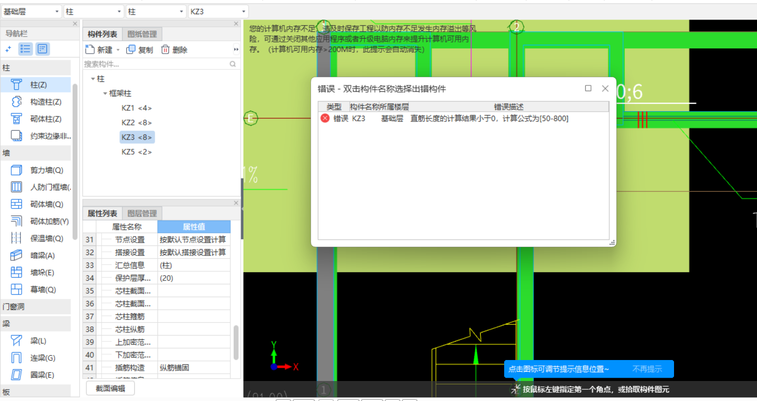The image size is (757, 401).
Task: Select KZ1 <4> in component tree
Action: tap(137, 108)
